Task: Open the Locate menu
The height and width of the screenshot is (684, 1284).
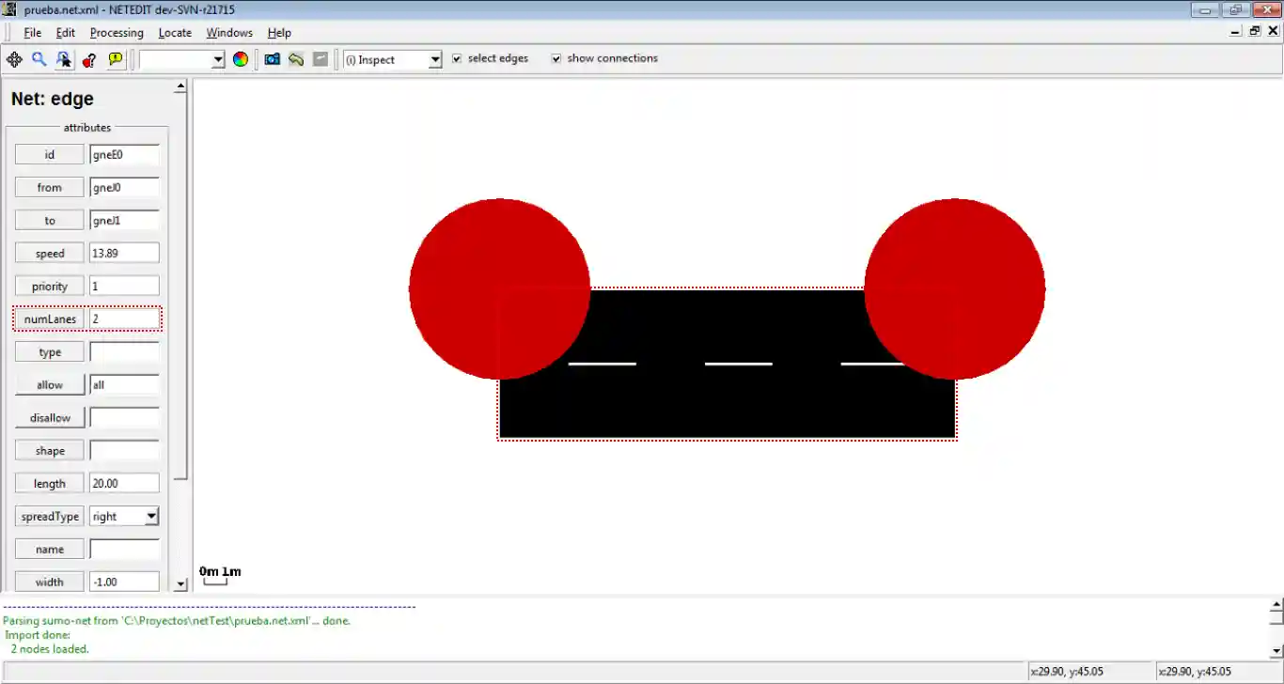Action: (175, 33)
